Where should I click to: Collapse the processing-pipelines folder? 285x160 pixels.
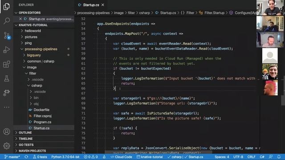pyautogui.click(x=44, y=49)
